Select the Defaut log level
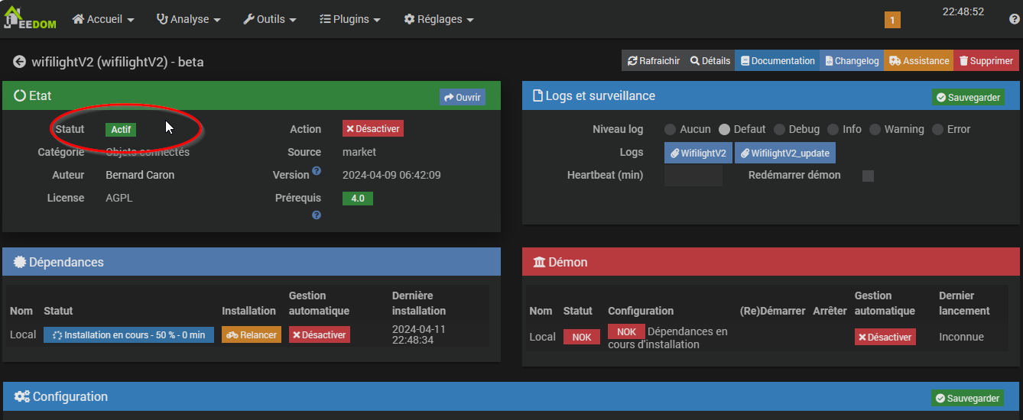 click(x=725, y=130)
